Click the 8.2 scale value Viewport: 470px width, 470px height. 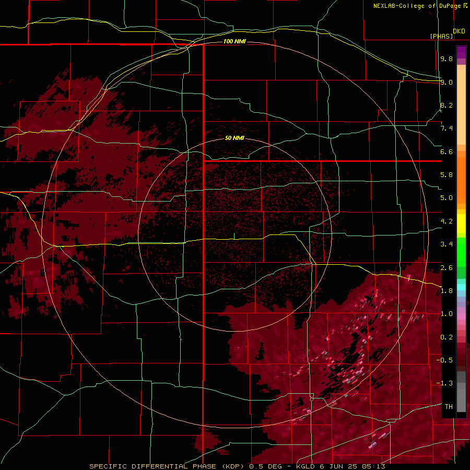click(446, 105)
